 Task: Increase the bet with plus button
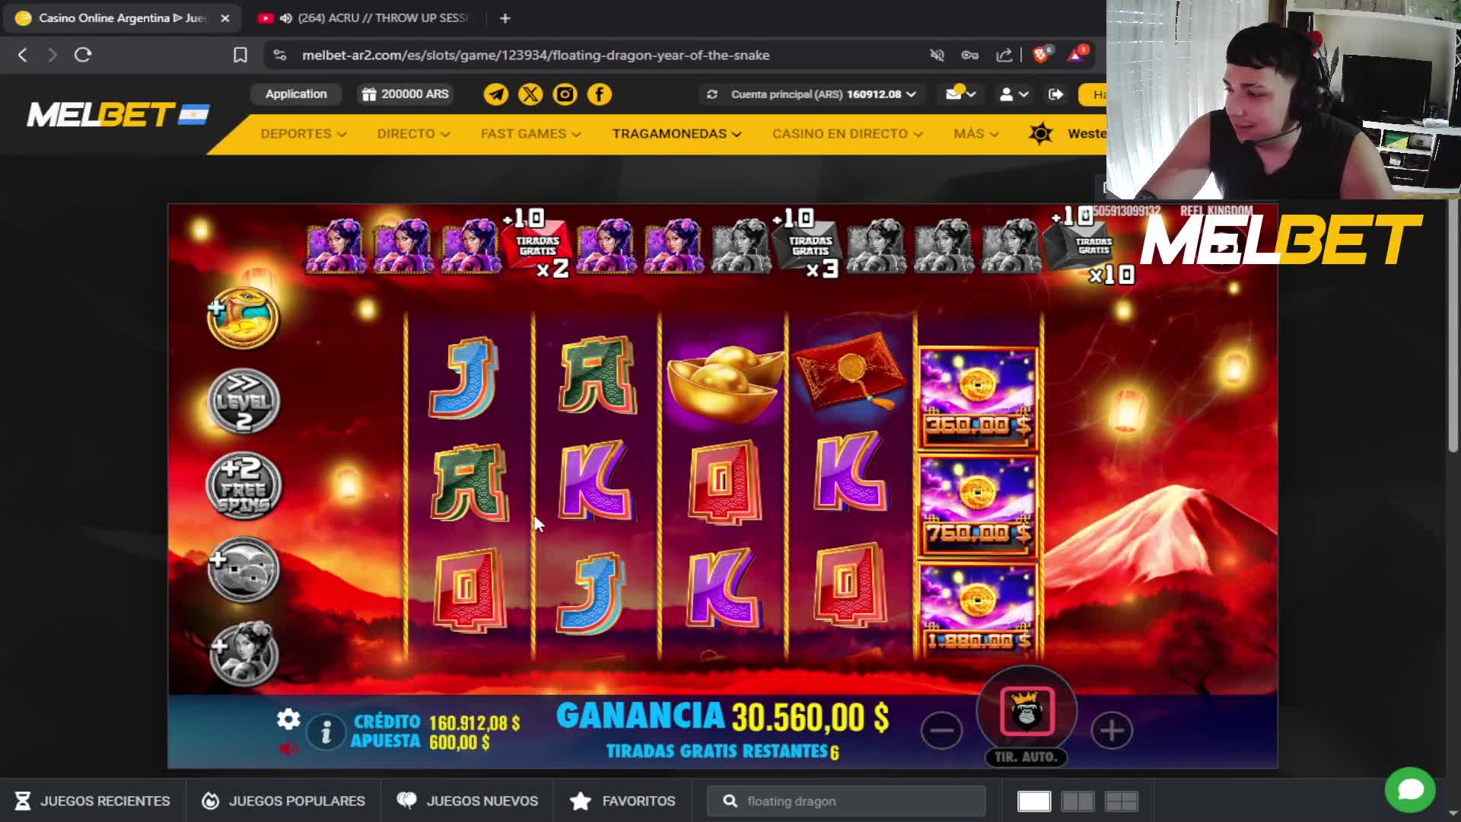(x=1111, y=731)
